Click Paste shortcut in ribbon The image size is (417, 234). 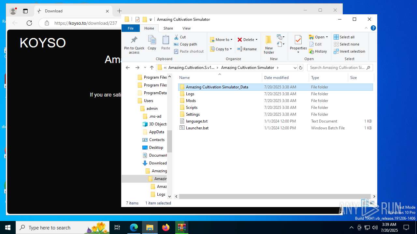(x=189, y=51)
